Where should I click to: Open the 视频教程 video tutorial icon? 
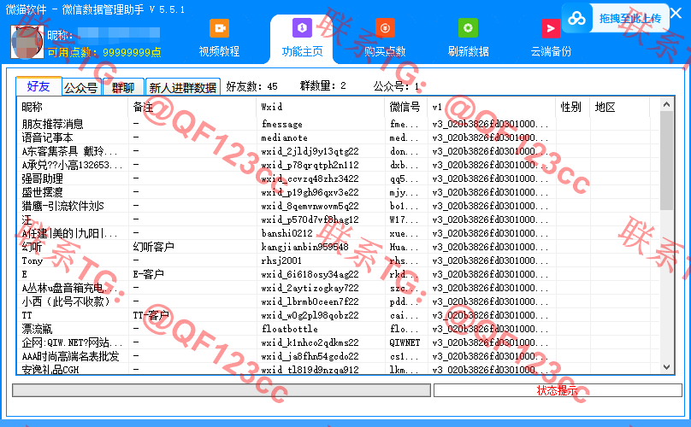tap(219, 29)
